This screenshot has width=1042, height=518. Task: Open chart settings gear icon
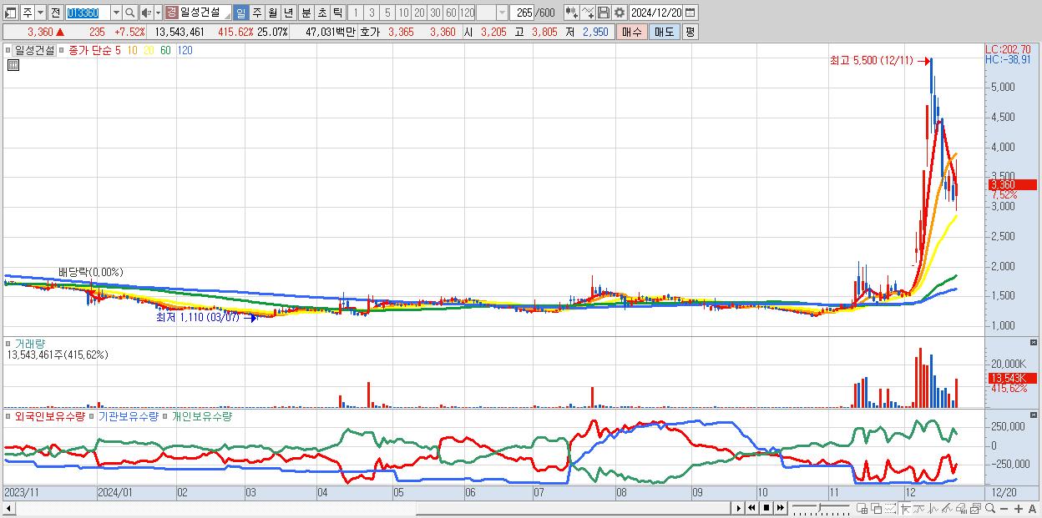(620, 13)
